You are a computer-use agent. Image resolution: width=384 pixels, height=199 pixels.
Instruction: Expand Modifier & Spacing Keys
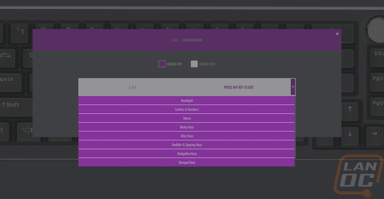click(187, 145)
